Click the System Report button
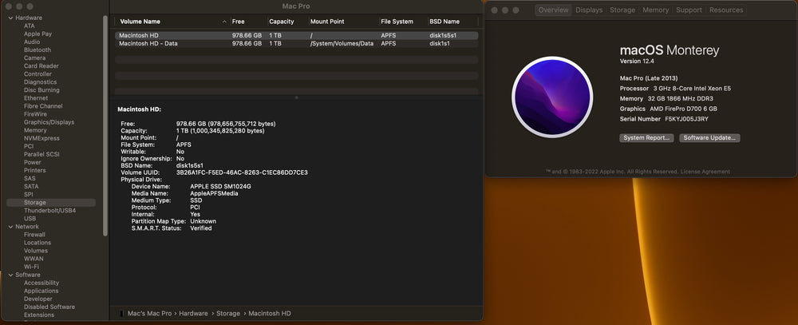The width and height of the screenshot is (798, 325). [646, 138]
